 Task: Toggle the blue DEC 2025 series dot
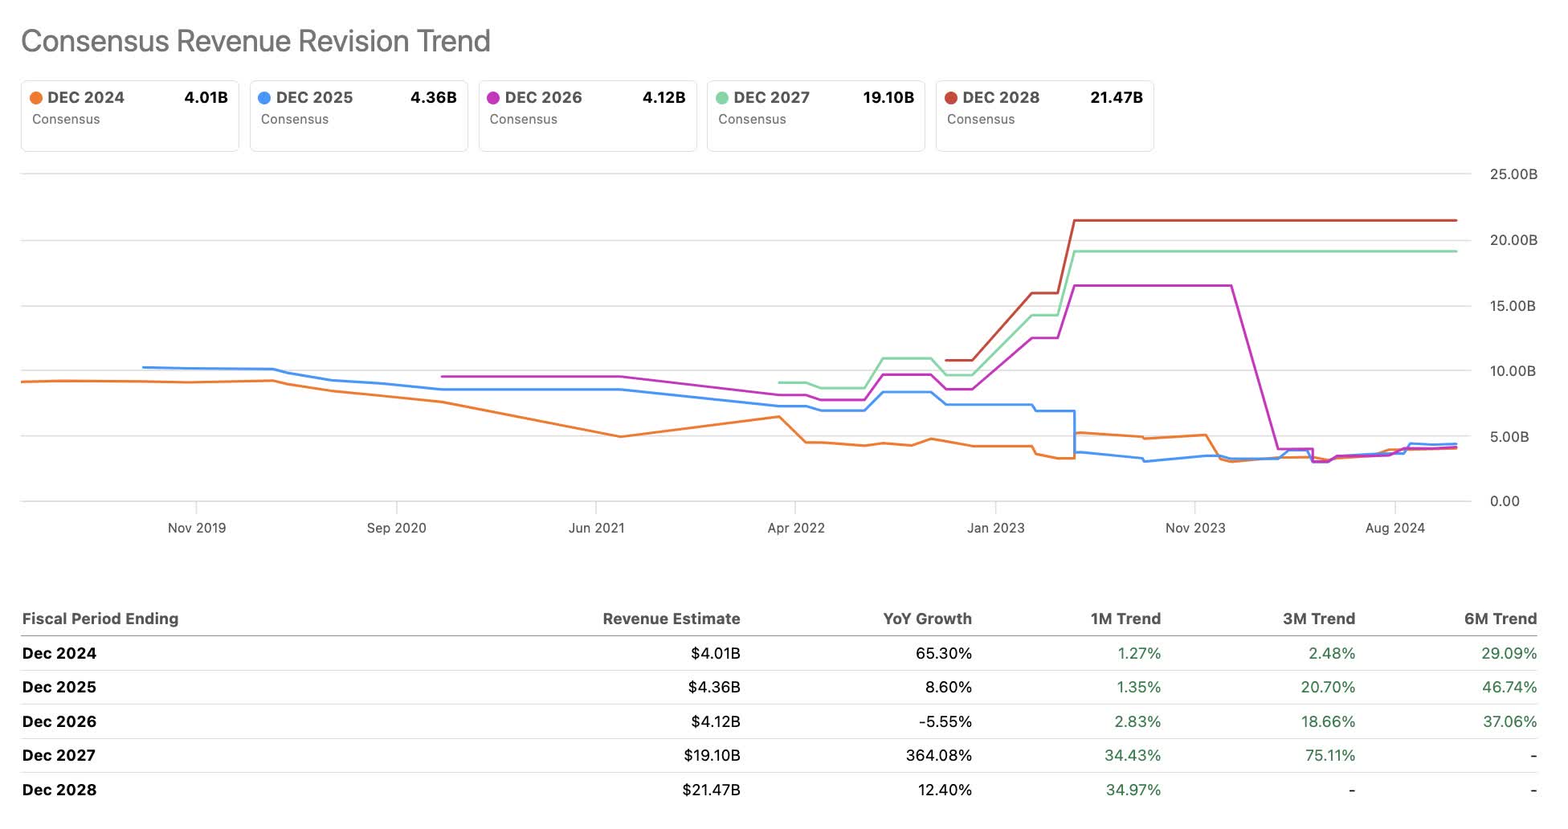point(266,97)
